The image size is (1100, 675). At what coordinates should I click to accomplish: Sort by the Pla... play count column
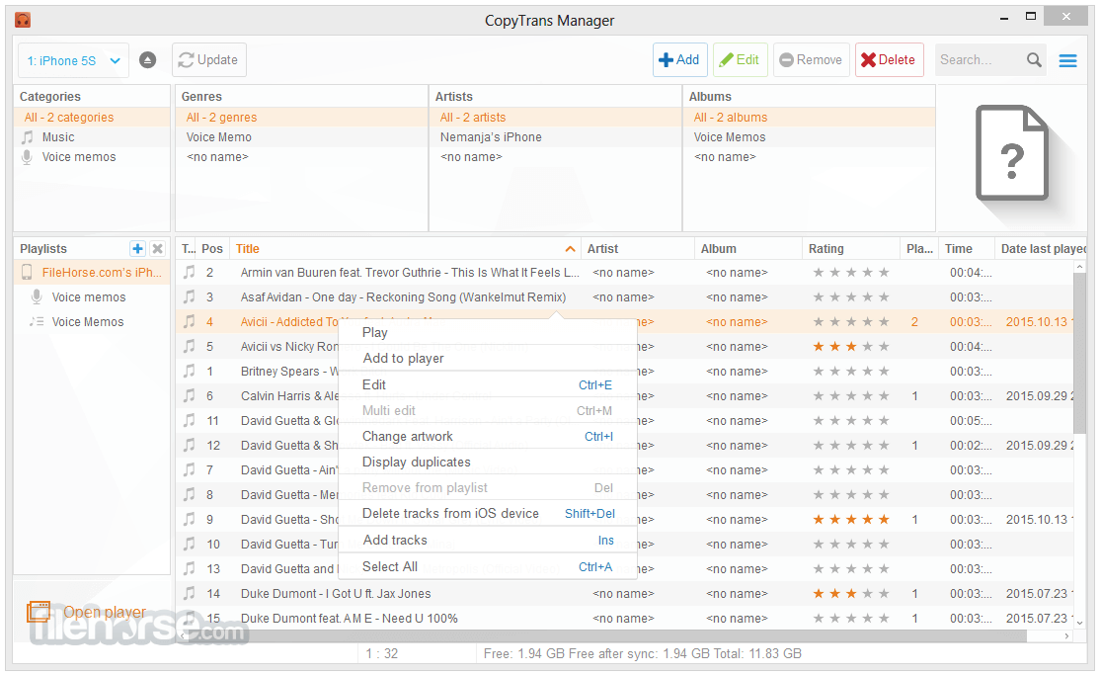point(919,249)
